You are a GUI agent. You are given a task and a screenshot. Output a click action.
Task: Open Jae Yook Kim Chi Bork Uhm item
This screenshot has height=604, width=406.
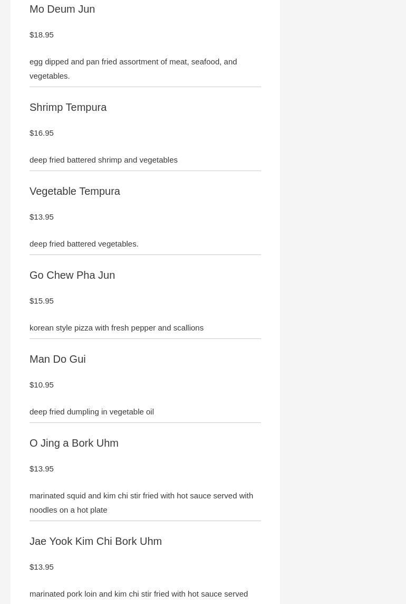(95, 541)
